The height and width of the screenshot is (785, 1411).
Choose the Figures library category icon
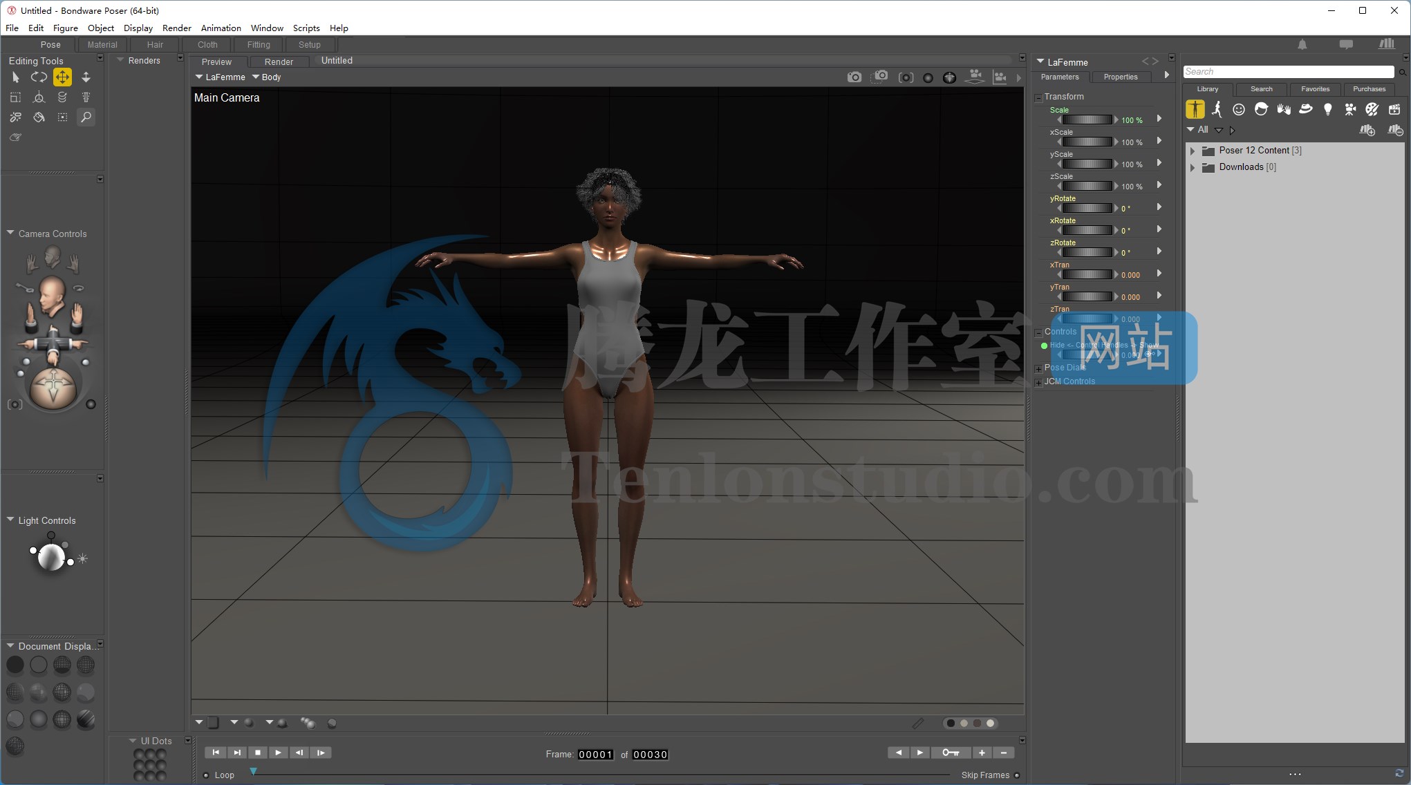point(1195,109)
